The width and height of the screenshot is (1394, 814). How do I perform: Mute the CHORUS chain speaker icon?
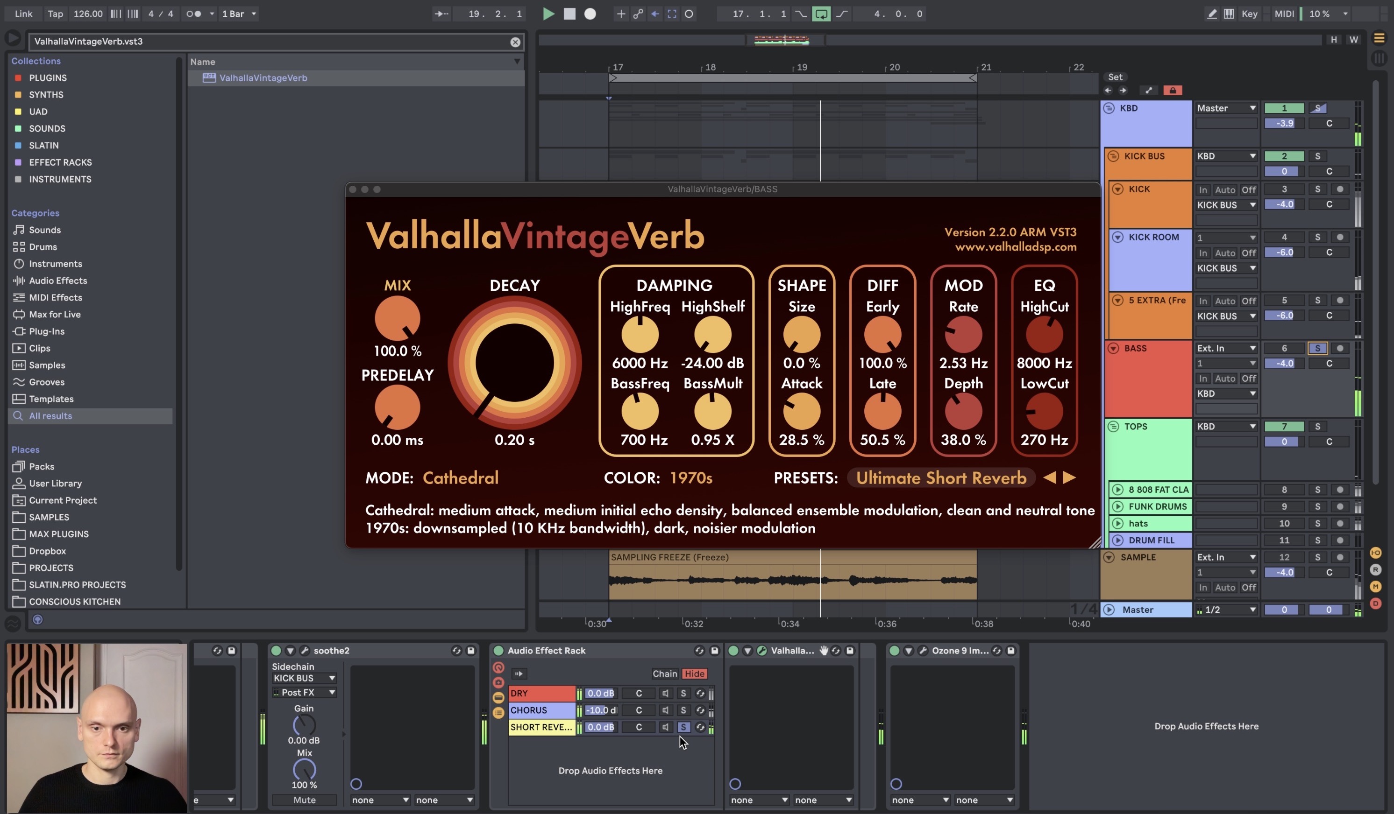(666, 710)
